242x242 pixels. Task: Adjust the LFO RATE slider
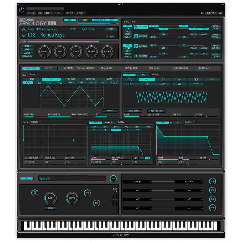point(135,116)
